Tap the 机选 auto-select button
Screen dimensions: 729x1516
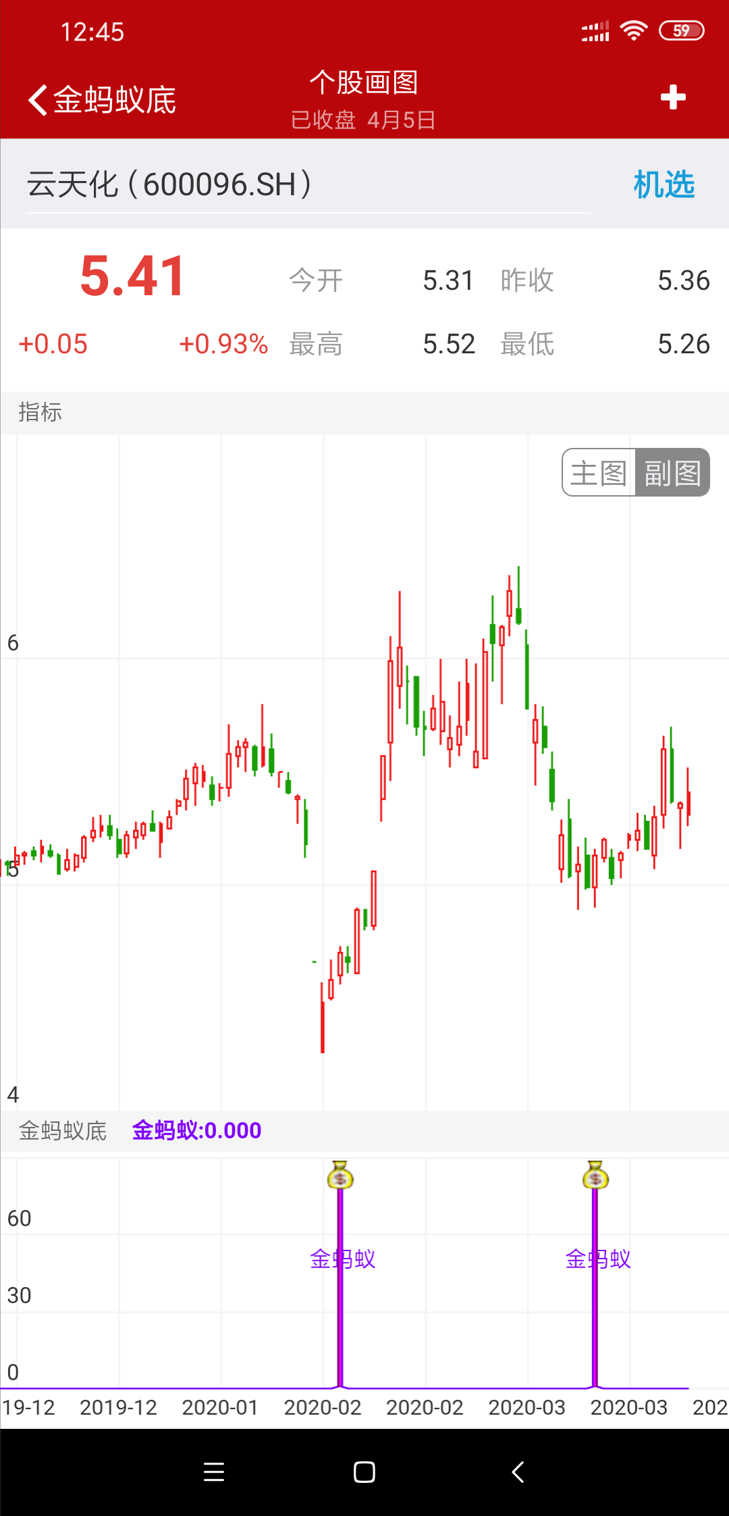click(664, 184)
